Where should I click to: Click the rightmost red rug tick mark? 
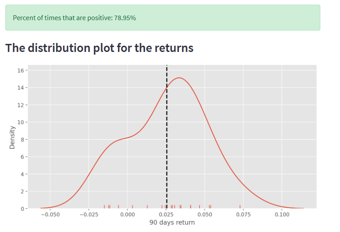(x=240, y=206)
